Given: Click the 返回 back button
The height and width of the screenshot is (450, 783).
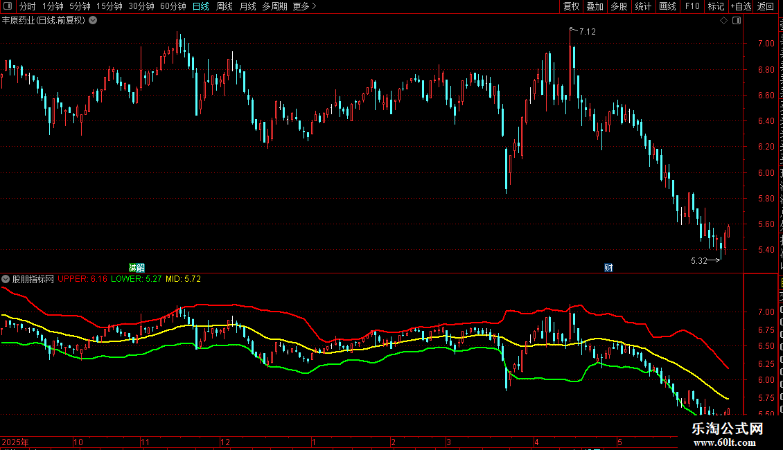Looking at the screenshot, I should (766, 6).
